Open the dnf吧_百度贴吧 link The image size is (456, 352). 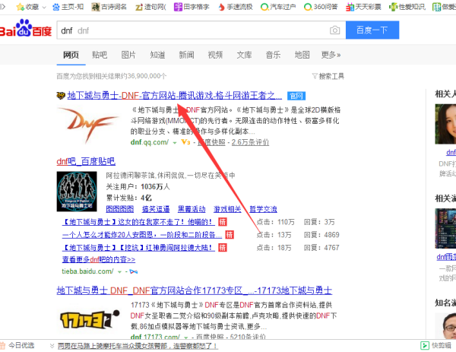pyautogui.click(x=86, y=161)
